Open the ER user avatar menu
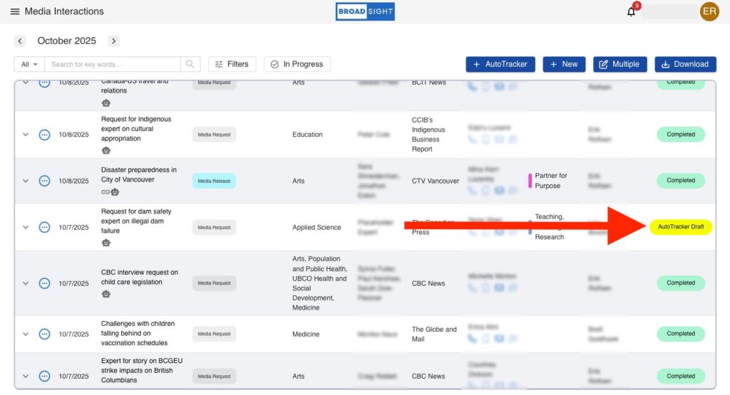Screen dimensions: 730x395 pyautogui.click(x=709, y=11)
